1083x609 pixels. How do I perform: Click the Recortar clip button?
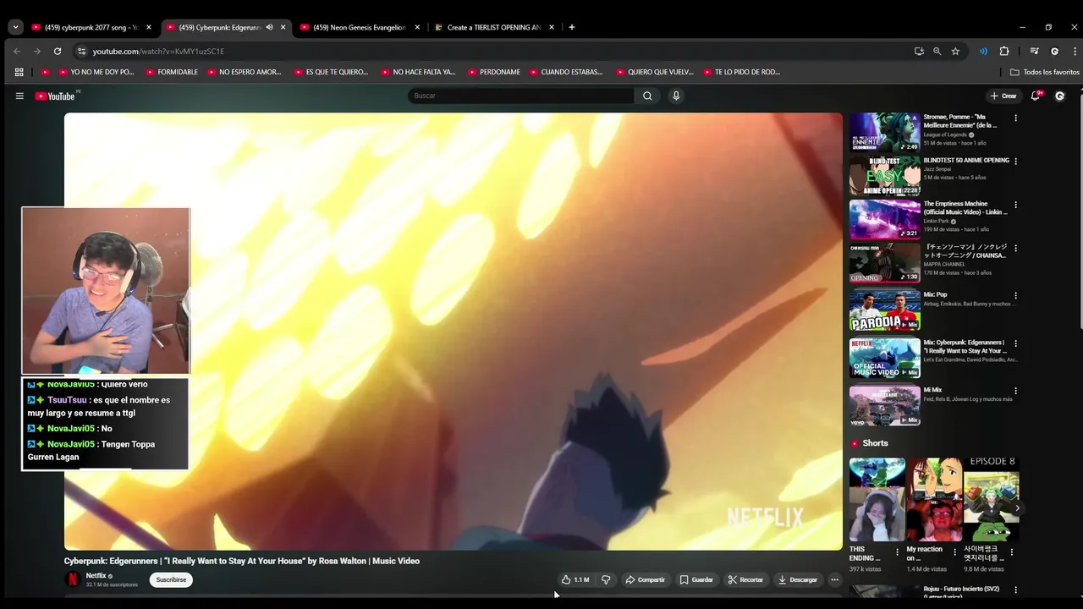pos(745,579)
